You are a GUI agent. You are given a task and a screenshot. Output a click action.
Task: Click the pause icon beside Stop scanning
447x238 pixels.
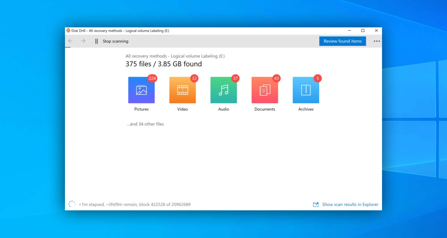[x=96, y=41]
